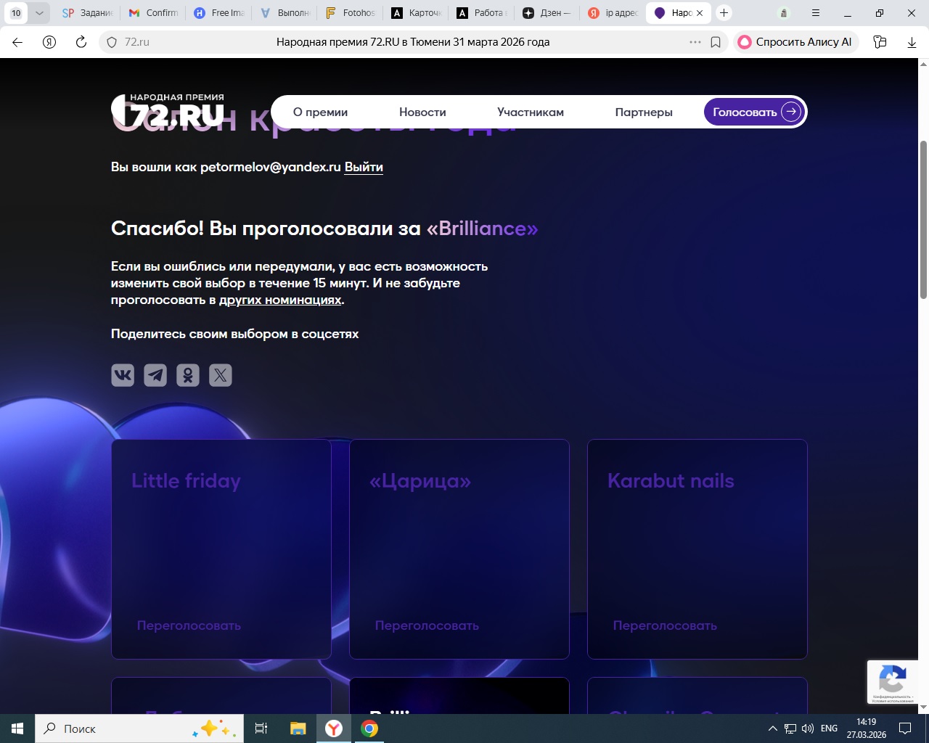Click the Голосовать button

(755, 112)
